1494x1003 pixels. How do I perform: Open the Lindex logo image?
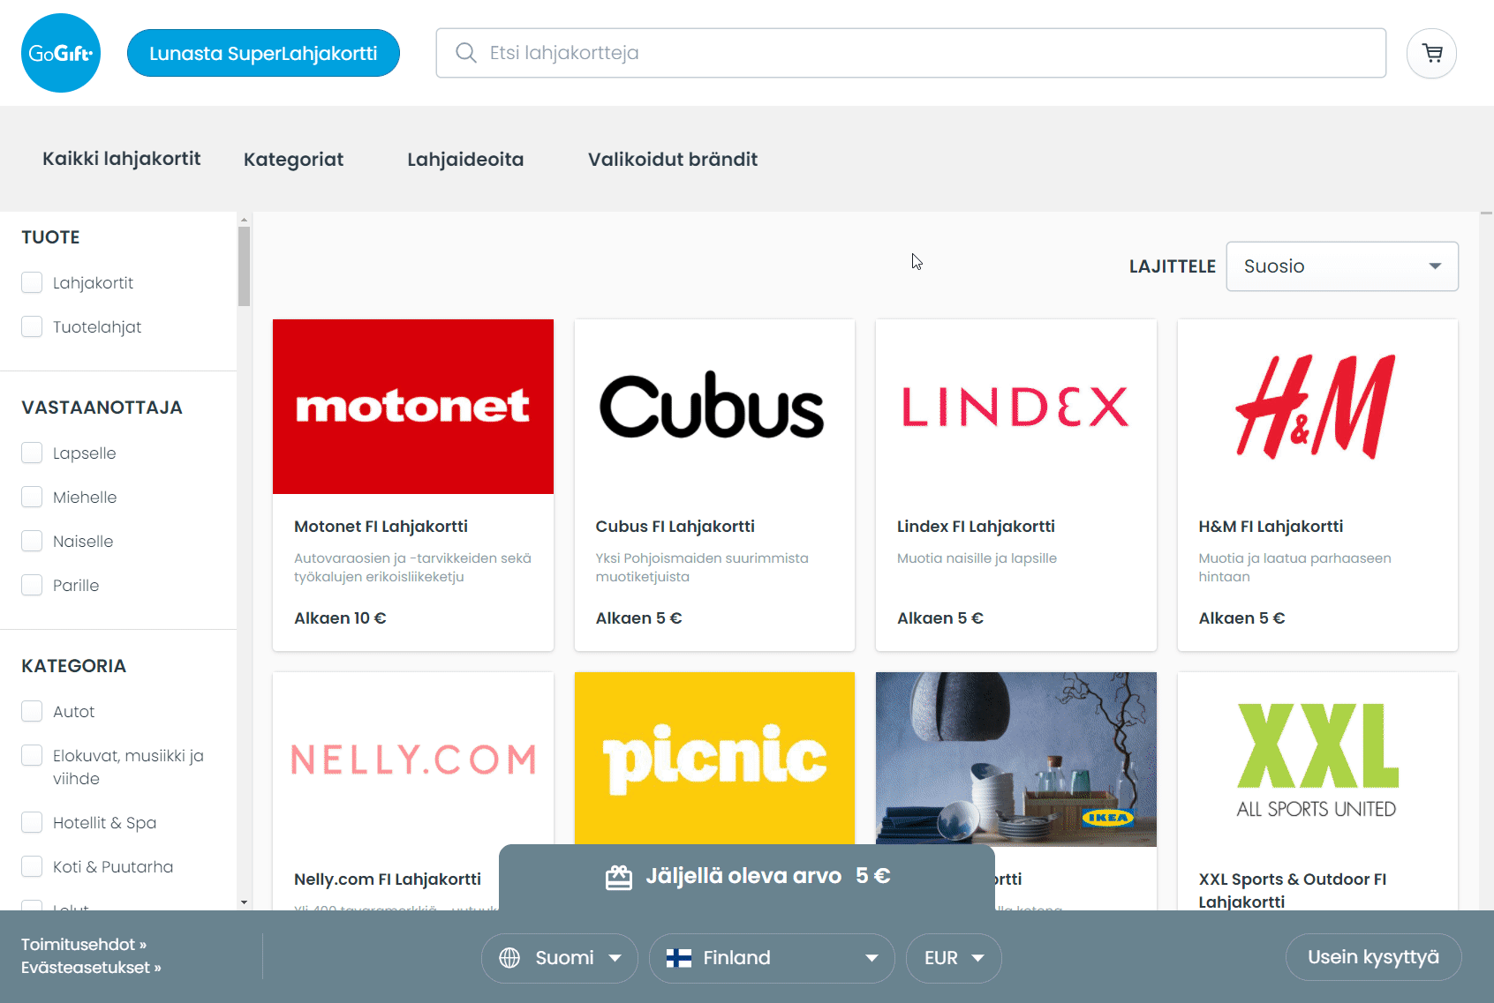[1016, 407]
